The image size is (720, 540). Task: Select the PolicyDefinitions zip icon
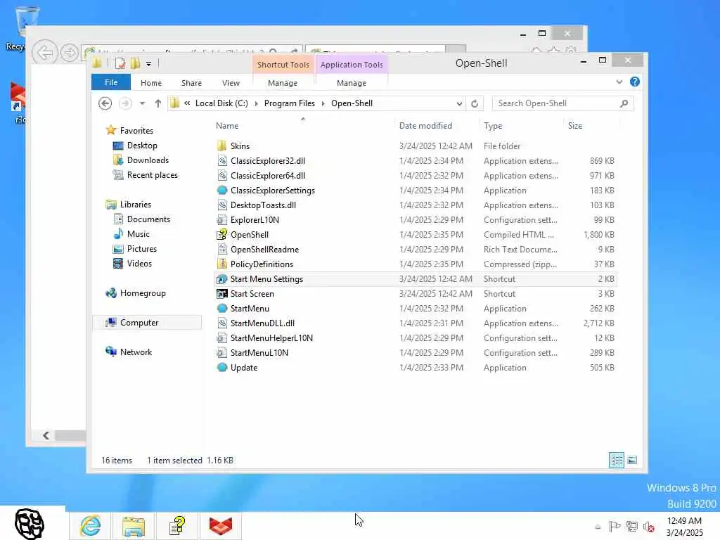[221, 264]
